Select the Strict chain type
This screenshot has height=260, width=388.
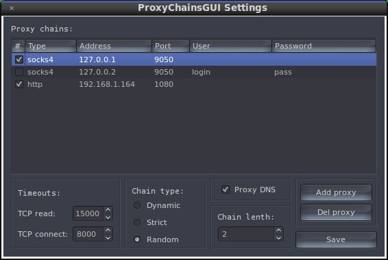[x=137, y=222]
